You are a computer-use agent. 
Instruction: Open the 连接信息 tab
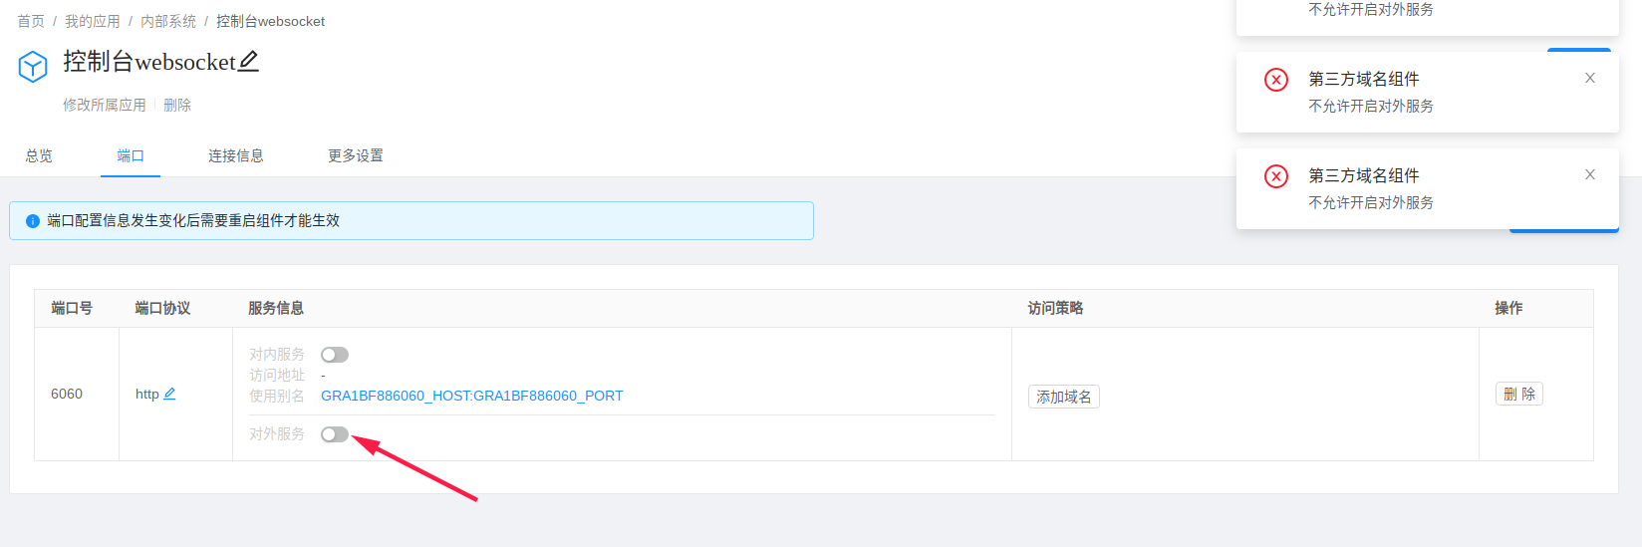click(x=236, y=155)
